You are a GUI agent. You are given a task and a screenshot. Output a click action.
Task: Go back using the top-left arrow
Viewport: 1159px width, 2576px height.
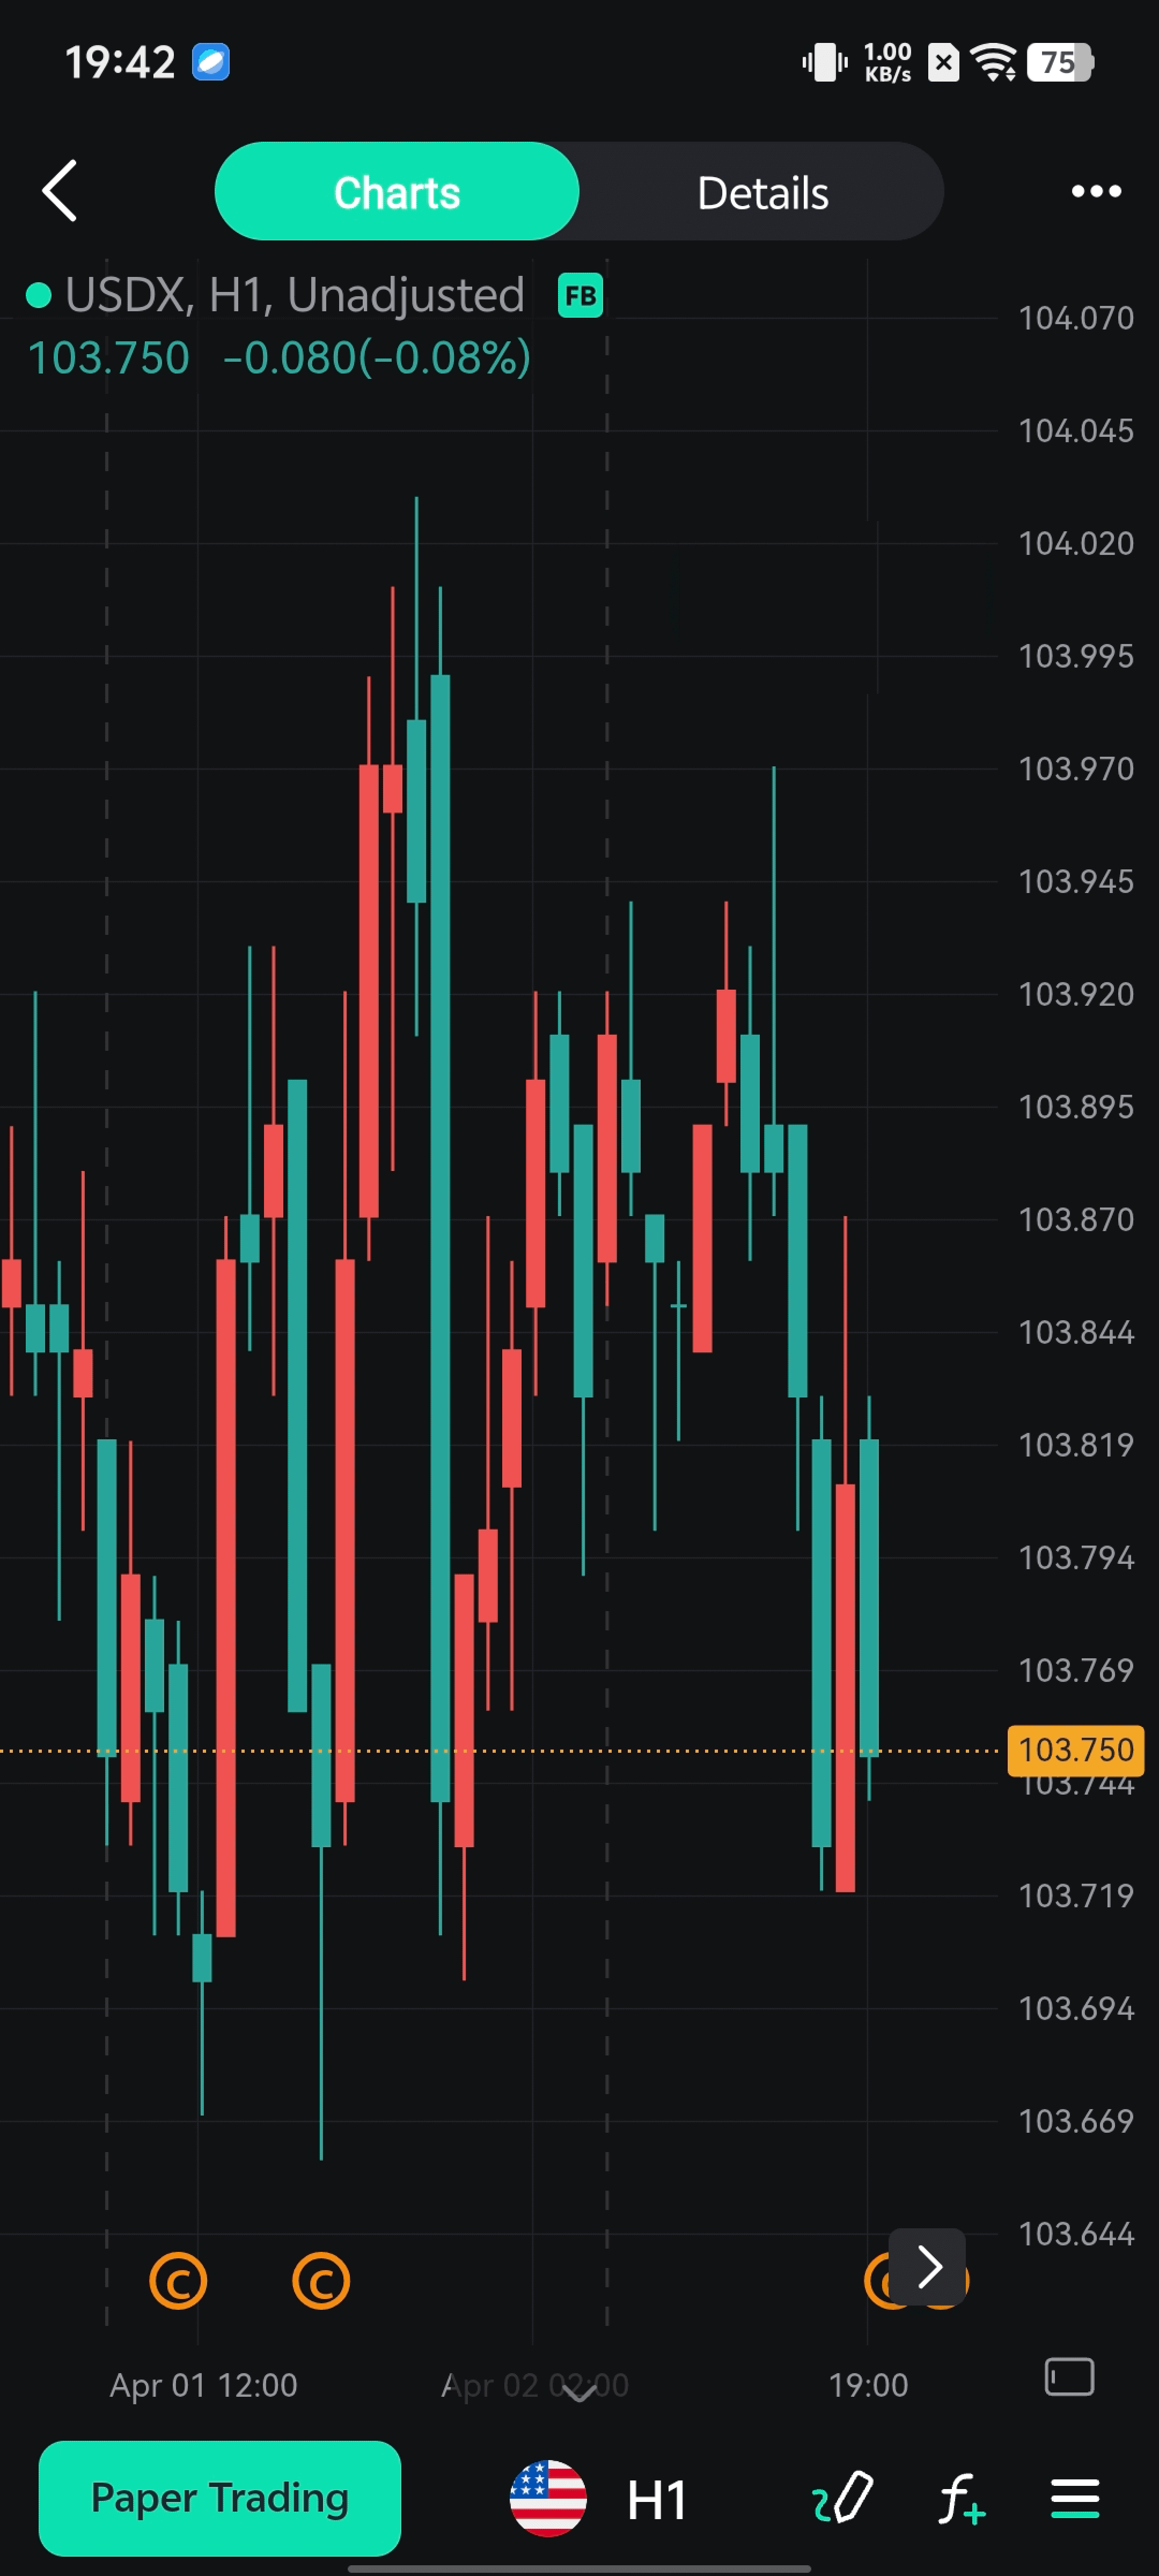point(60,190)
